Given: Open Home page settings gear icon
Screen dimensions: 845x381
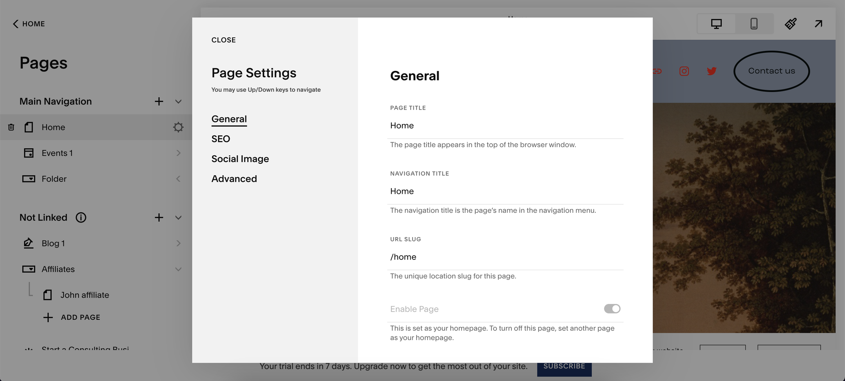Looking at the screenshot, I should click(178, 127).
